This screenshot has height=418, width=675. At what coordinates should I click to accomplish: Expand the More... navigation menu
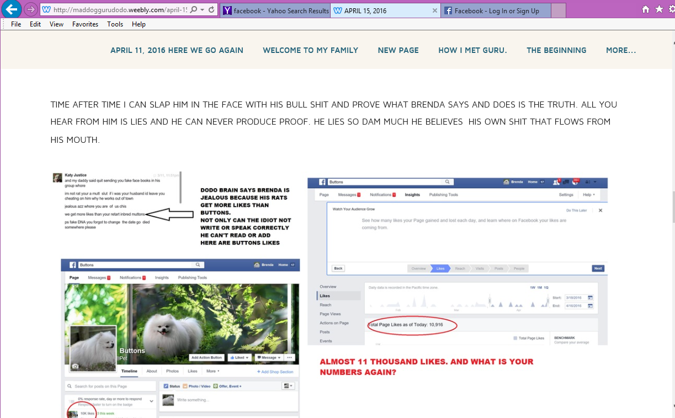[x=621, y=50]
